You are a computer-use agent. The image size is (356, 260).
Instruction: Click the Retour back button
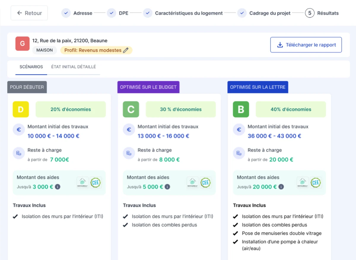coord(29,13)
